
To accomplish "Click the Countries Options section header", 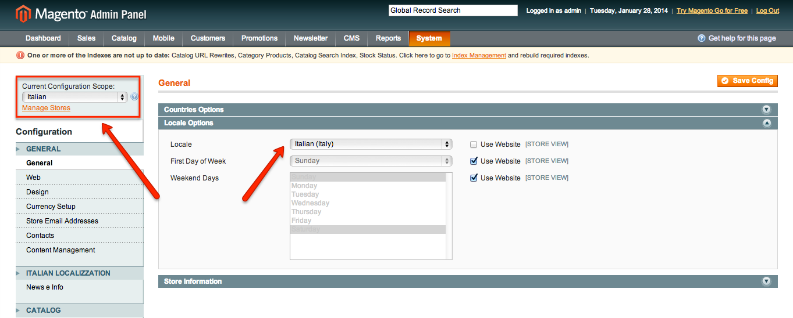I will 468,110.
